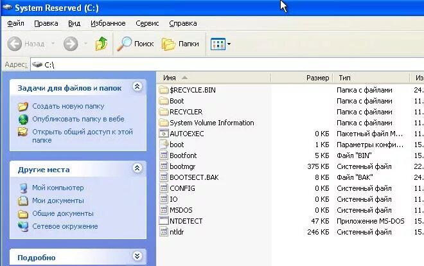The image size is (424, 266).
Task: Toggle the Папки folders pane
Action: tap(181, 44)
